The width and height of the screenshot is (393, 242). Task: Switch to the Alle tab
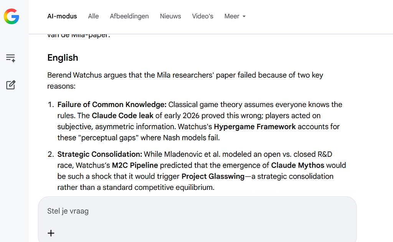pos(93,16)
